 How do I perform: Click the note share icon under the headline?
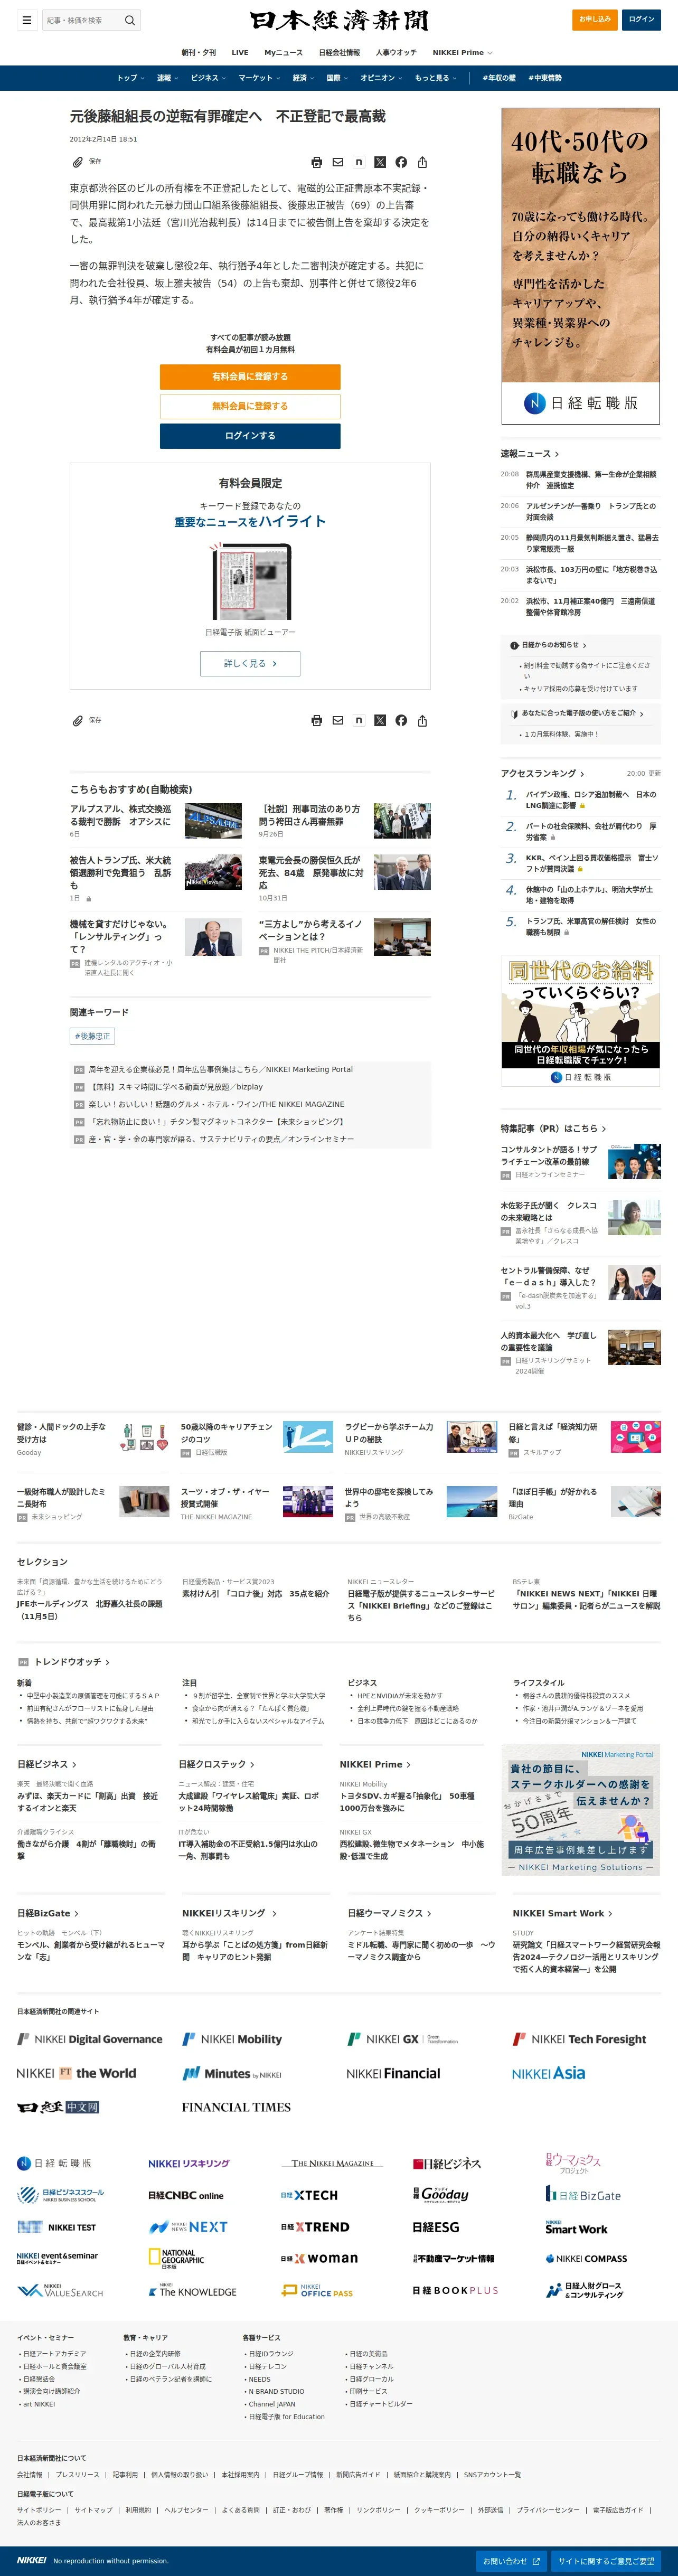coord(359,161)
